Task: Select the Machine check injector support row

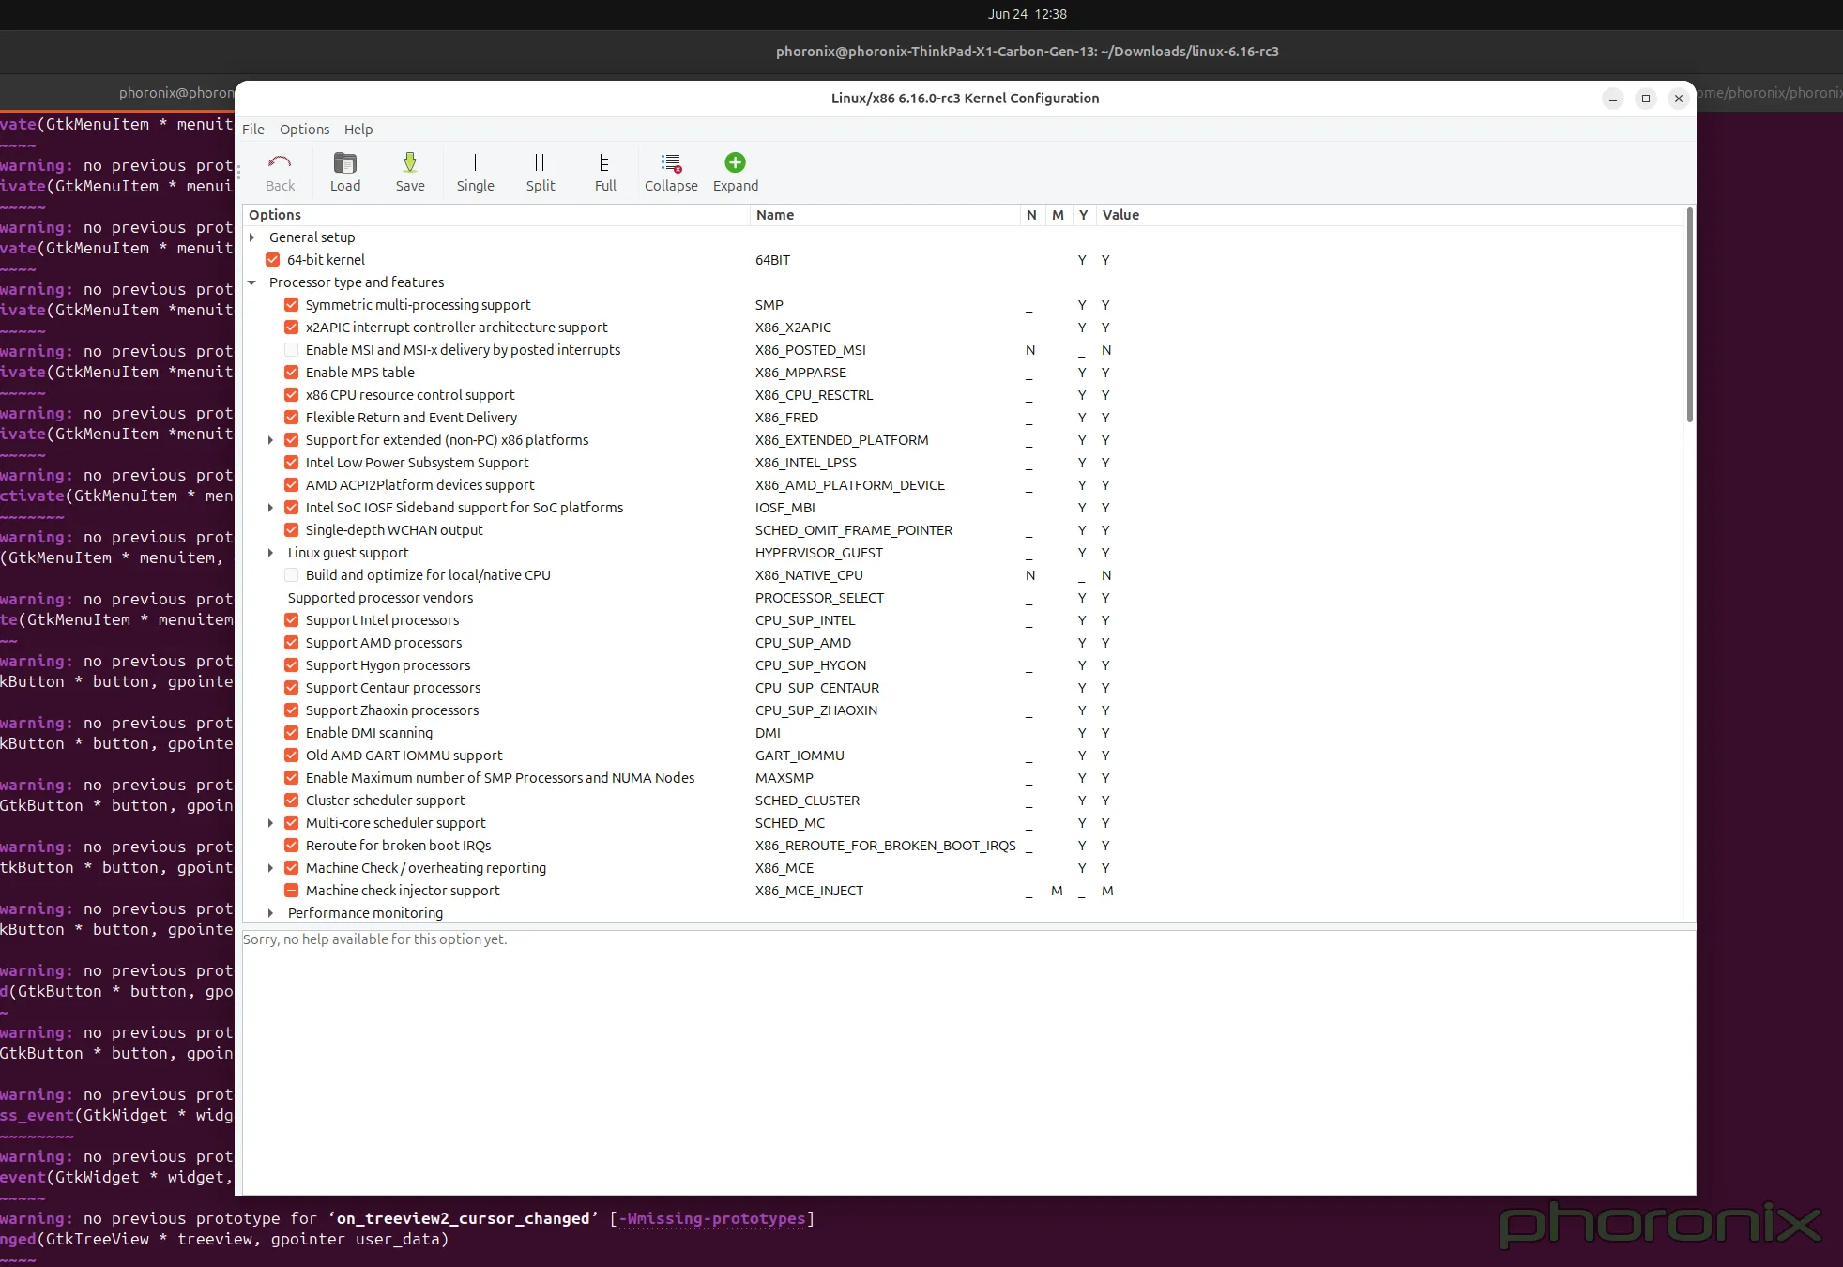Action: click(404, 890)
